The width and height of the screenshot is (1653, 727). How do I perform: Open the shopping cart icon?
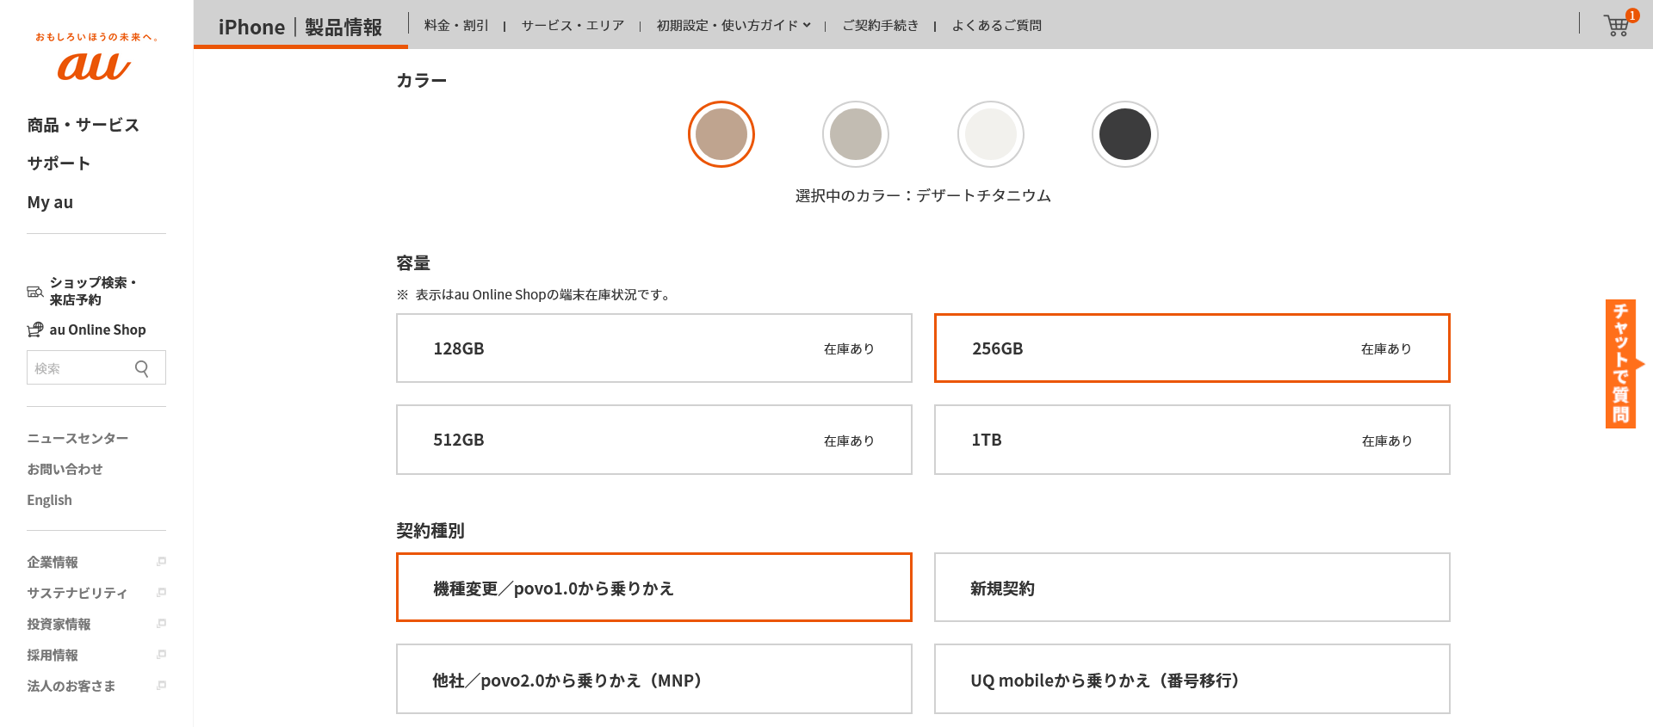pyautogui.click(x=1619, y=24)
